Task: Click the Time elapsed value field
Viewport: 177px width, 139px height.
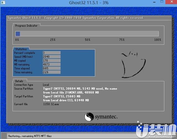Action: tap(51, 68)
